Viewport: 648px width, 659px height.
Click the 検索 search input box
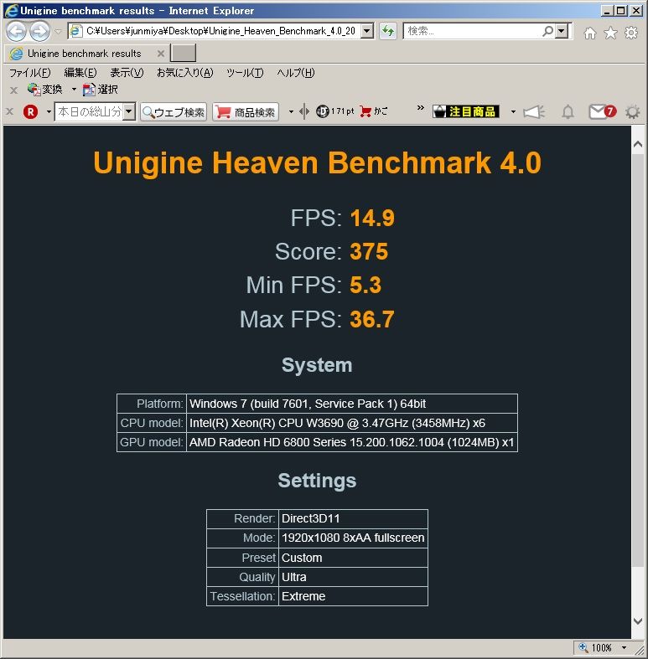coord(472,31)
